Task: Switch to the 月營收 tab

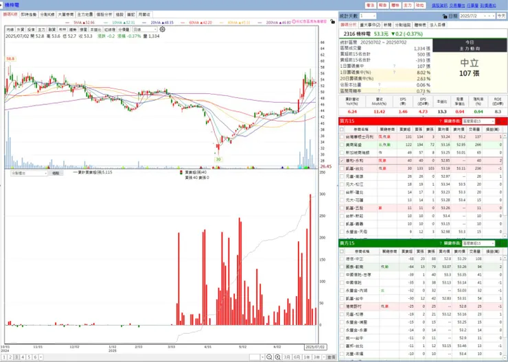Action: click(x=144, y=14)
